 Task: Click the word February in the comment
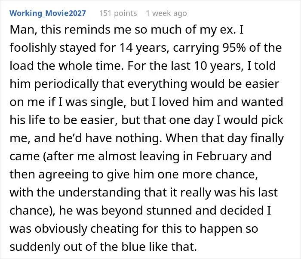point(221,156)
